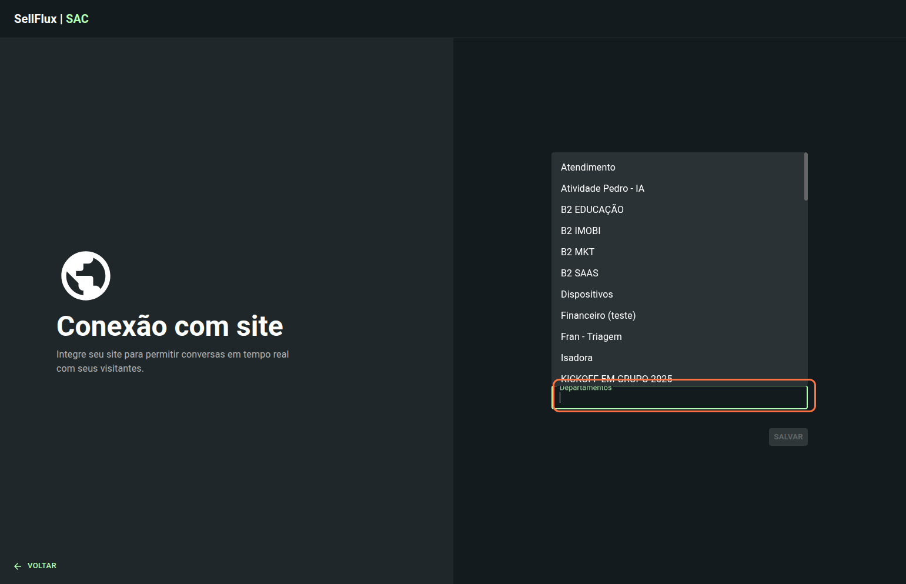Pick Dispositivos from the dropdown list
Screen dimensions: 906x584
tap(586, 295)
